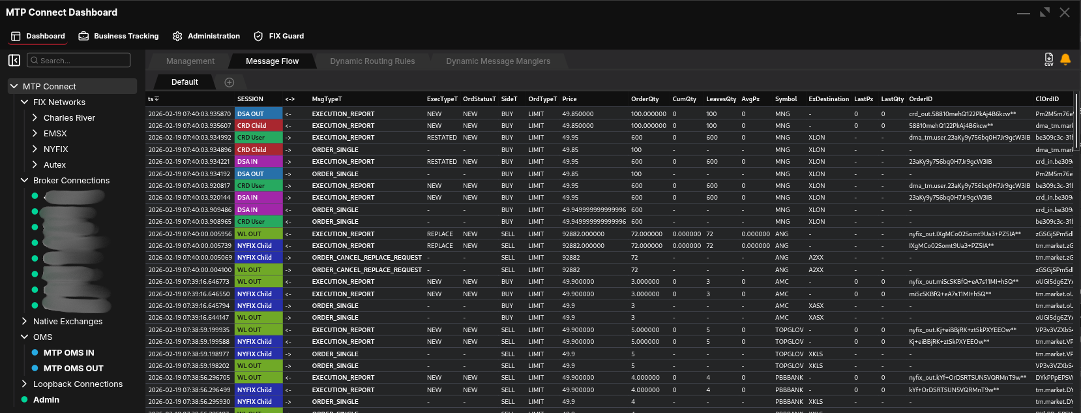The image size is (1081, 413).
Task: Click the CSV export icon
Action: pos(1048,59)
